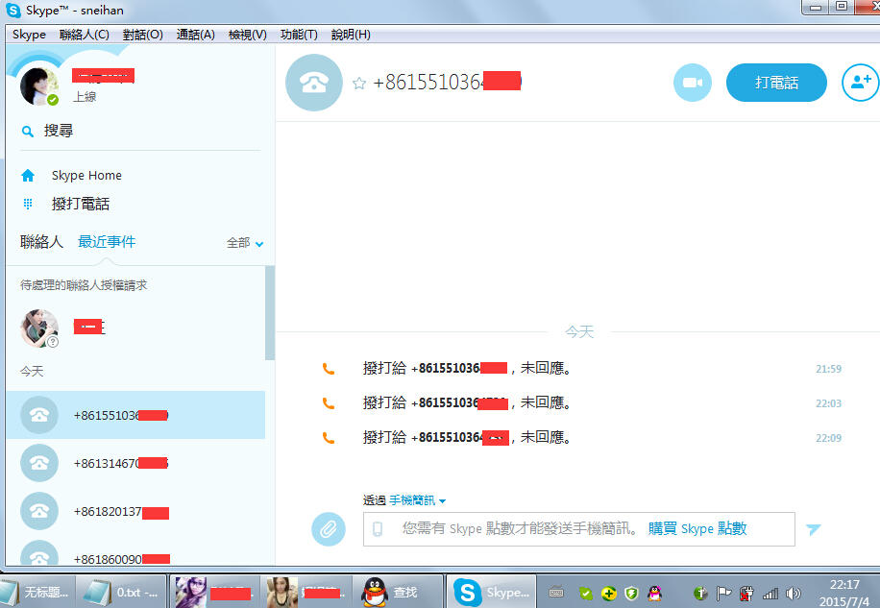880x608 pixels.
Task: Click the yellow plus tray icon
Action: (608, 593)
